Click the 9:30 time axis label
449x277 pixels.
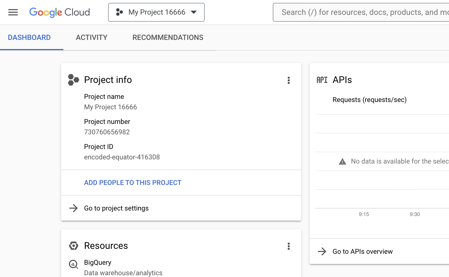click(415, 214)
